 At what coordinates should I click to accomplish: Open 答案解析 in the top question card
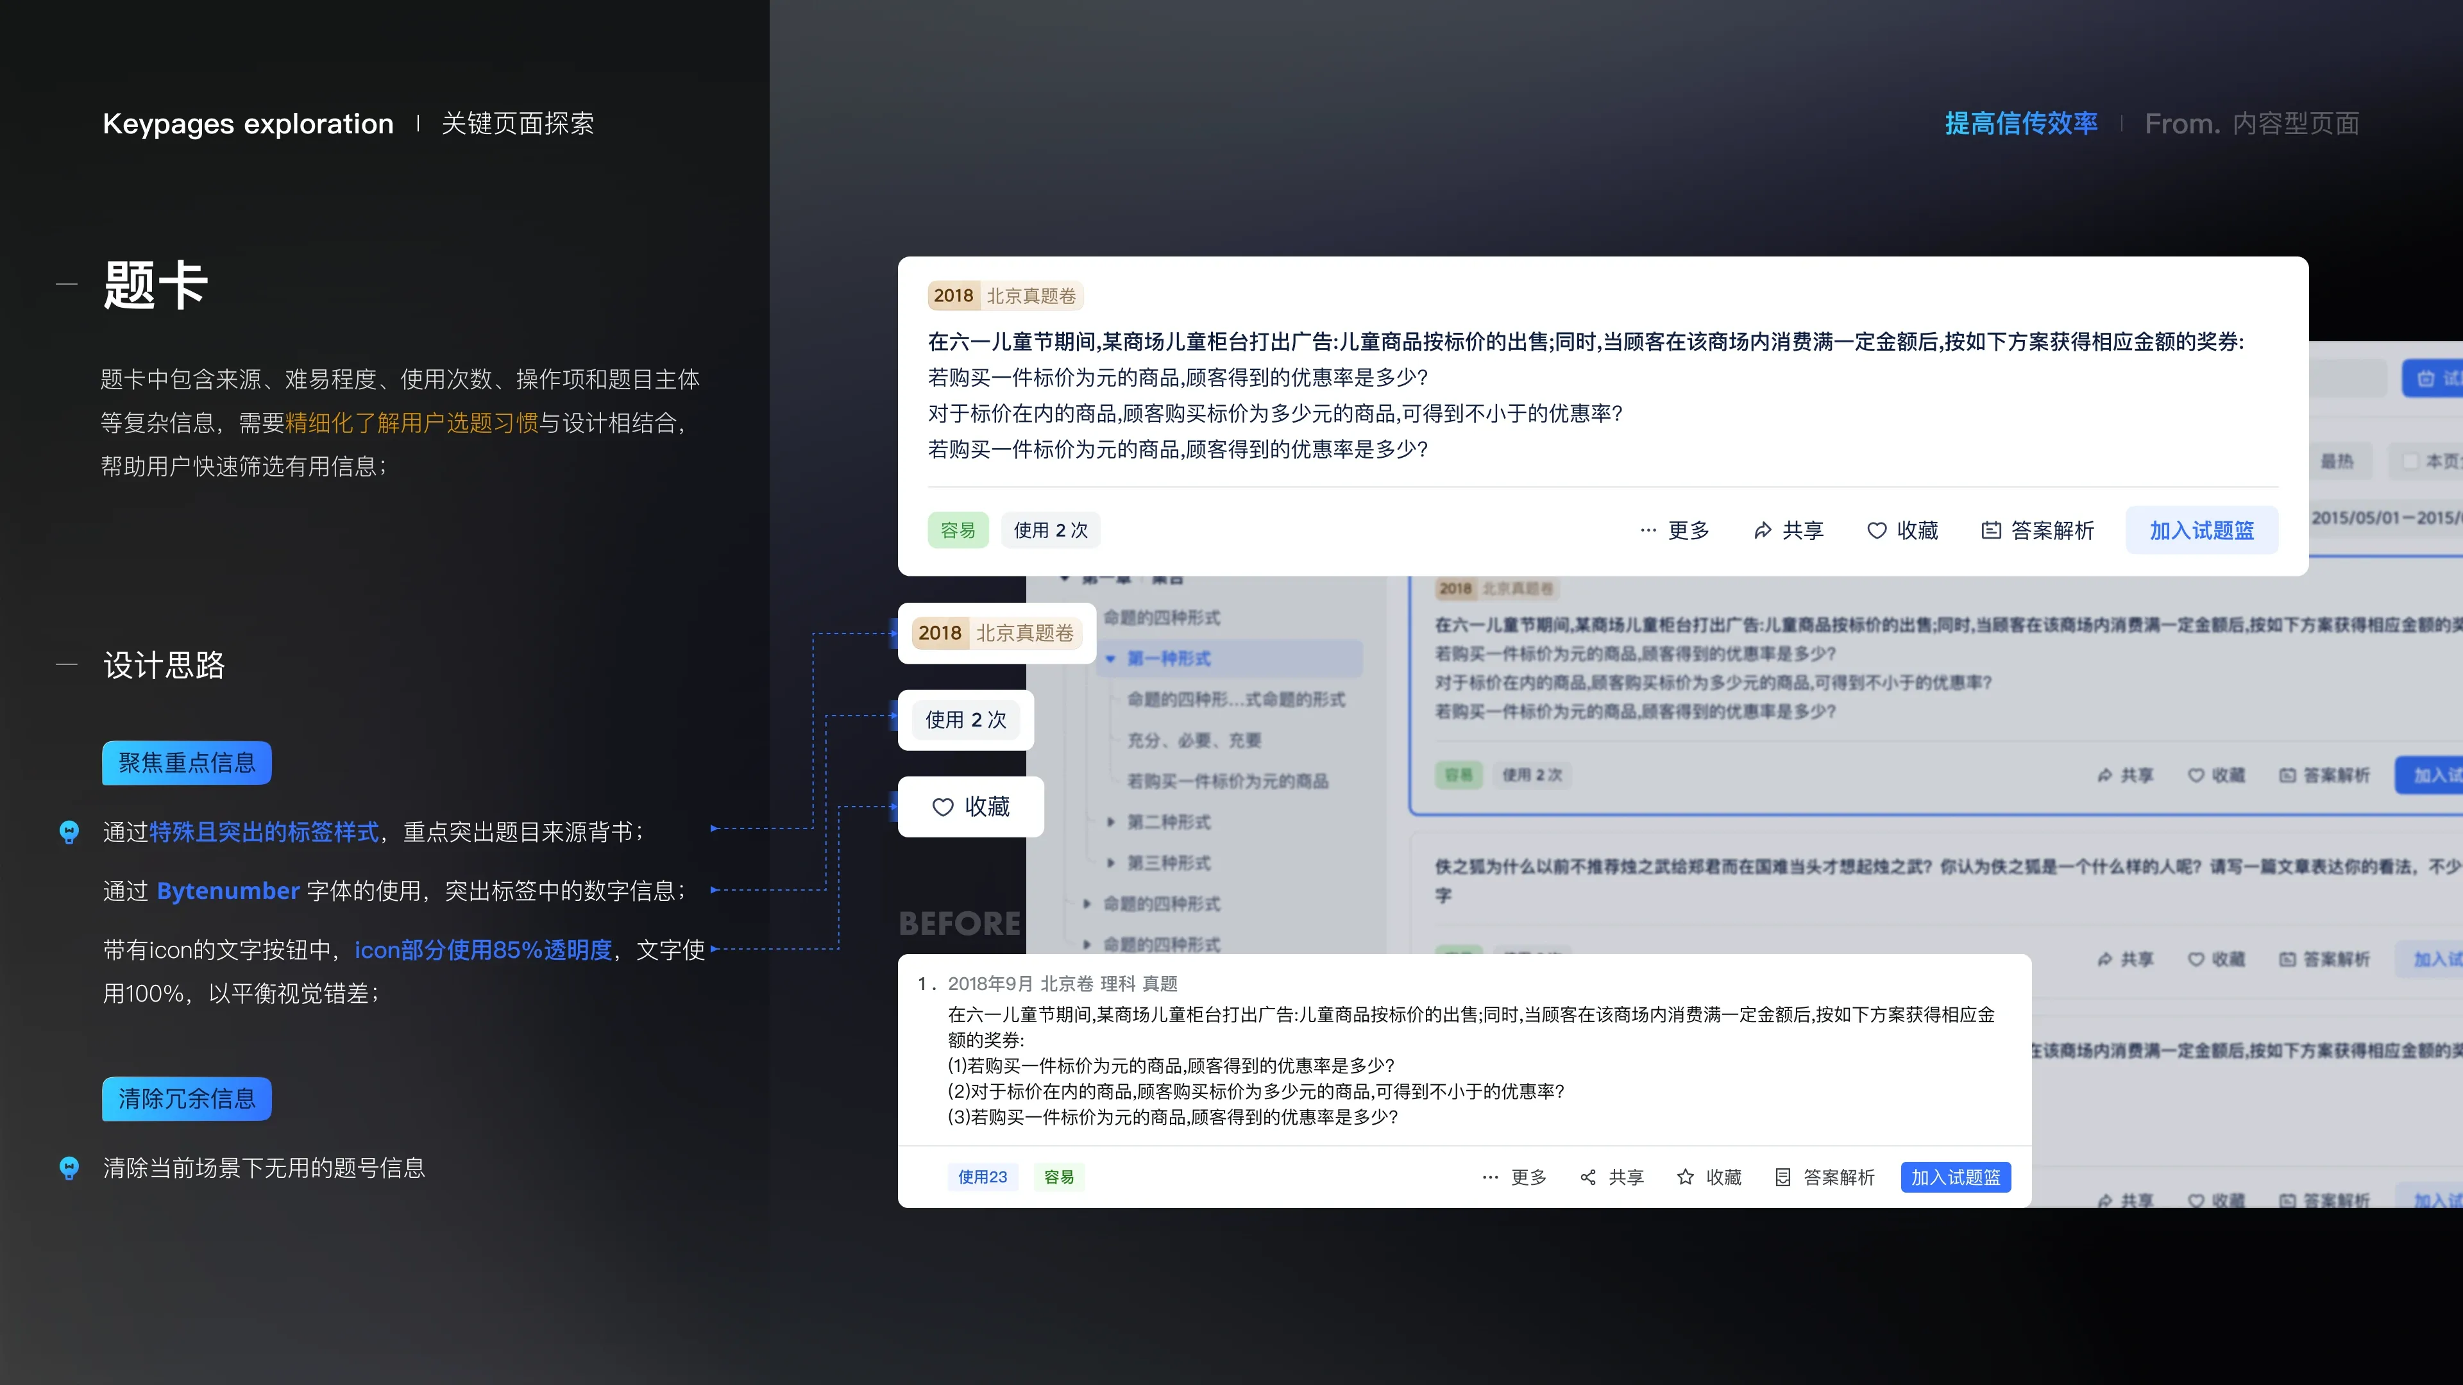click(2038, 530)
